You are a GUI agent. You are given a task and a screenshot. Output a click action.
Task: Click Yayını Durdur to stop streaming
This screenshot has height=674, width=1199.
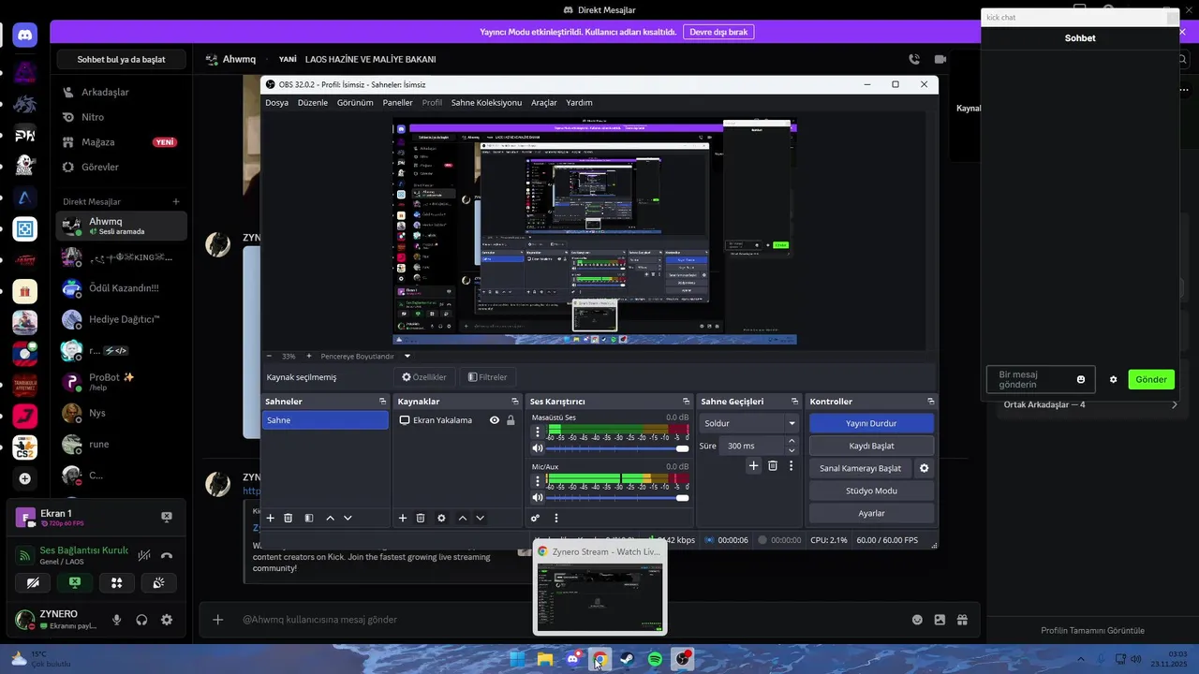871,423
